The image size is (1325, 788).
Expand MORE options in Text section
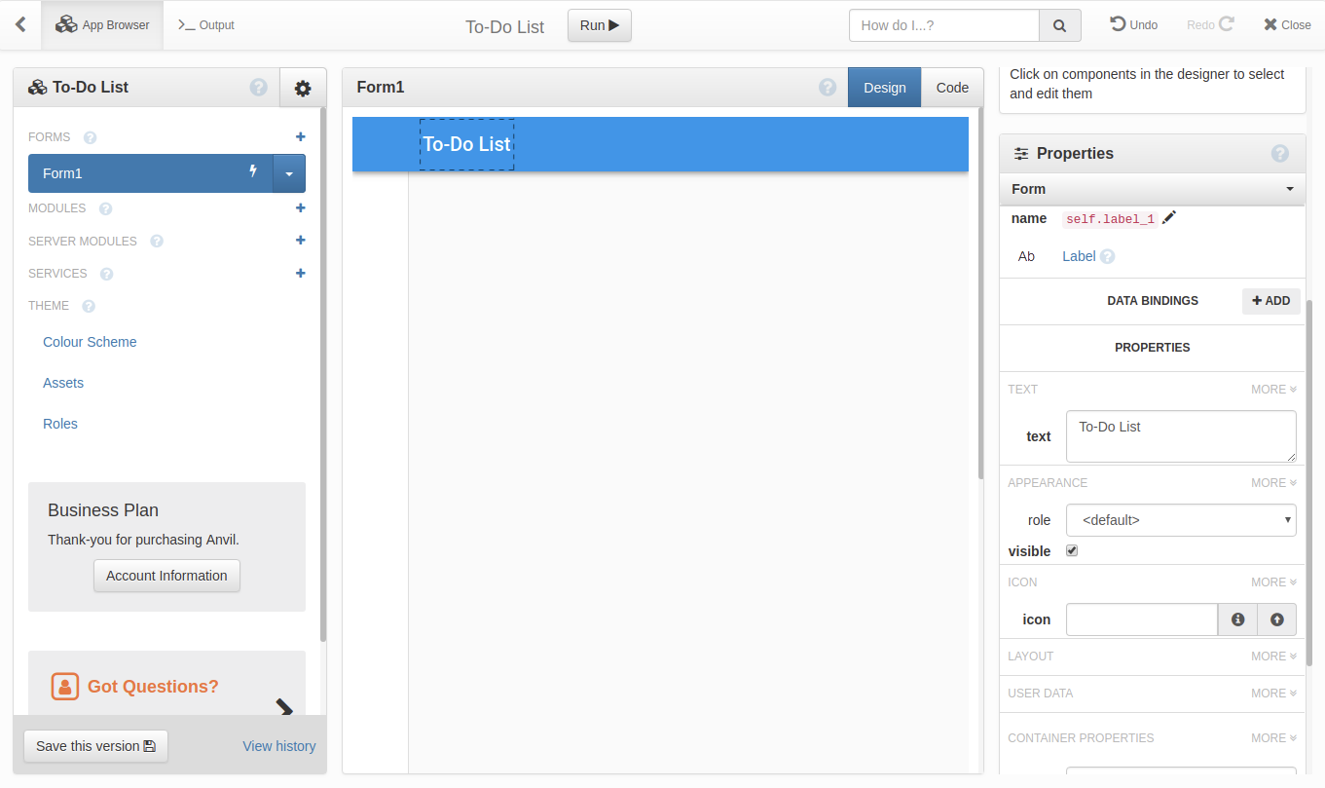[x=1273, y=390]
